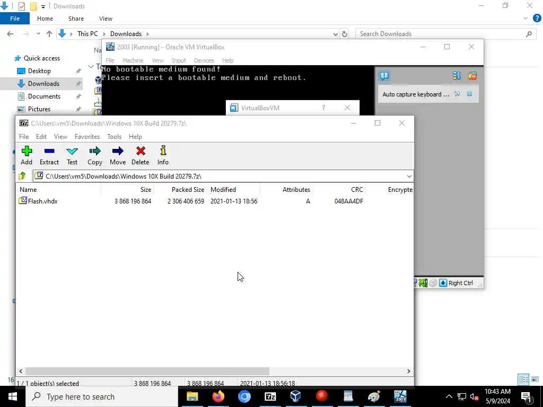Open the Home ribbon tab in Explorer
The image size is (543, 407).
[45, 19]
